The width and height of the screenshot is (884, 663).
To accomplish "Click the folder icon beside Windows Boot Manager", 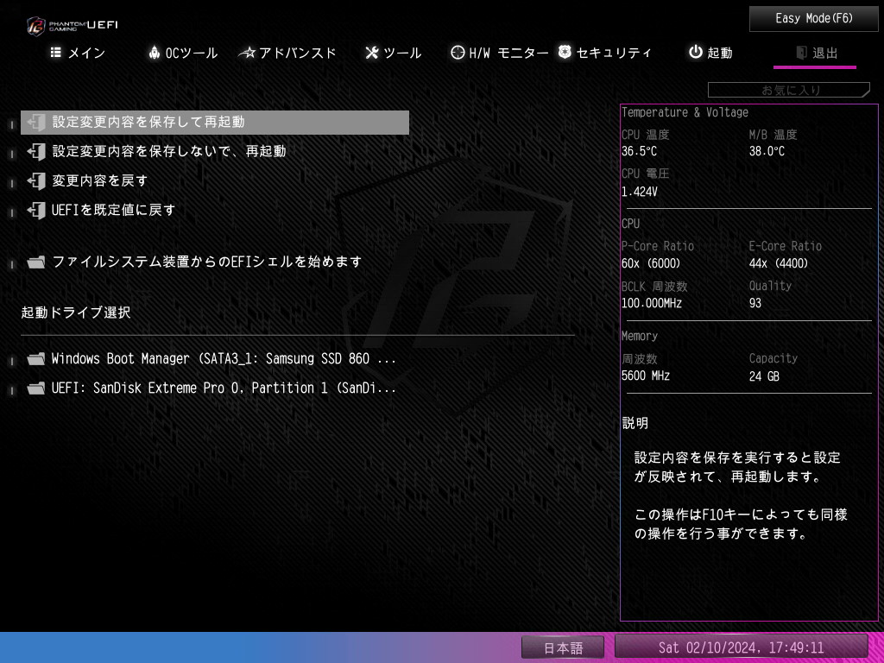I will click(x=36, y=359).
